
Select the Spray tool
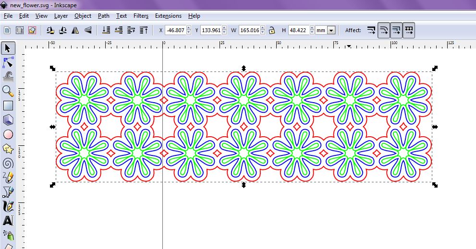pos(8,235)
